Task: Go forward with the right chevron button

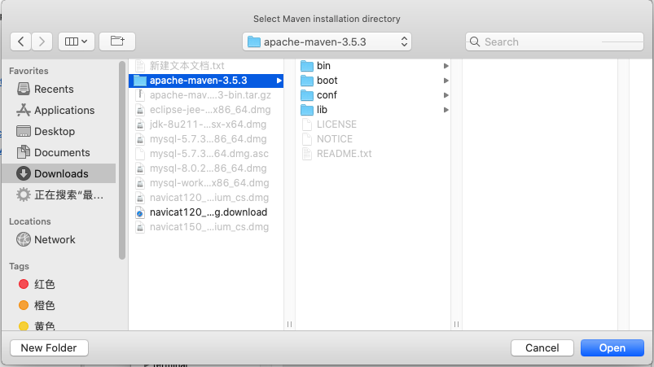Action: pyautogui.click(x=42, y=42)
